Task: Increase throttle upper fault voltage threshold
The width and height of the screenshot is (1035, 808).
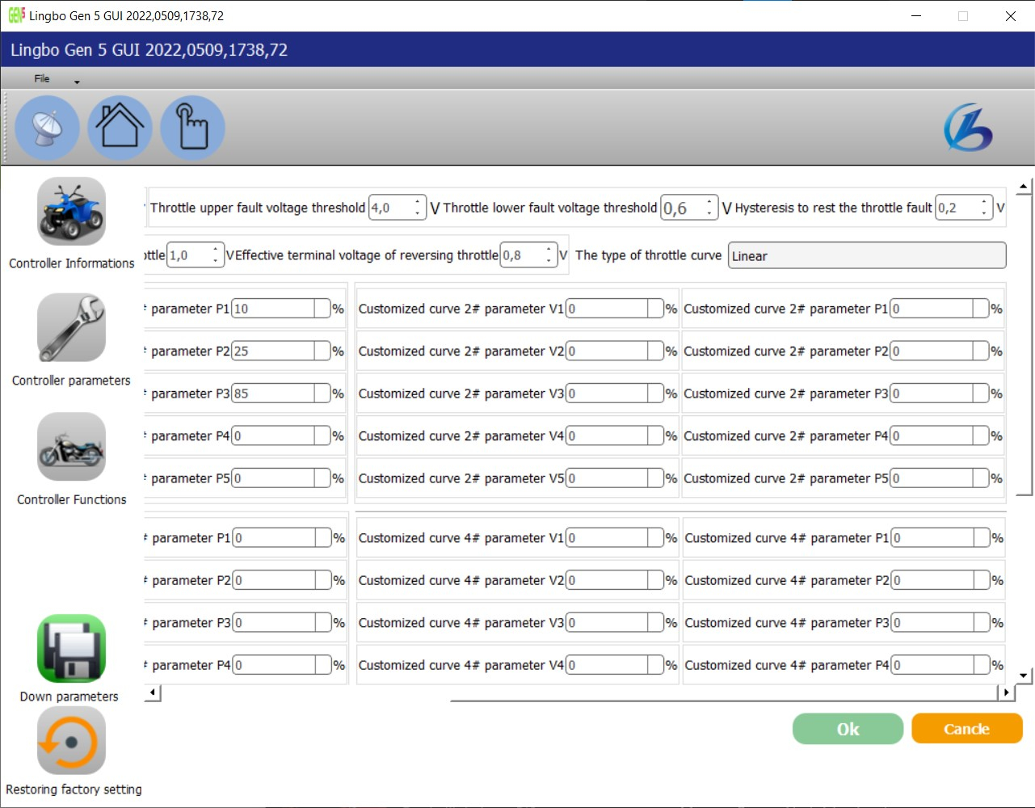Action: coord(418,202)
